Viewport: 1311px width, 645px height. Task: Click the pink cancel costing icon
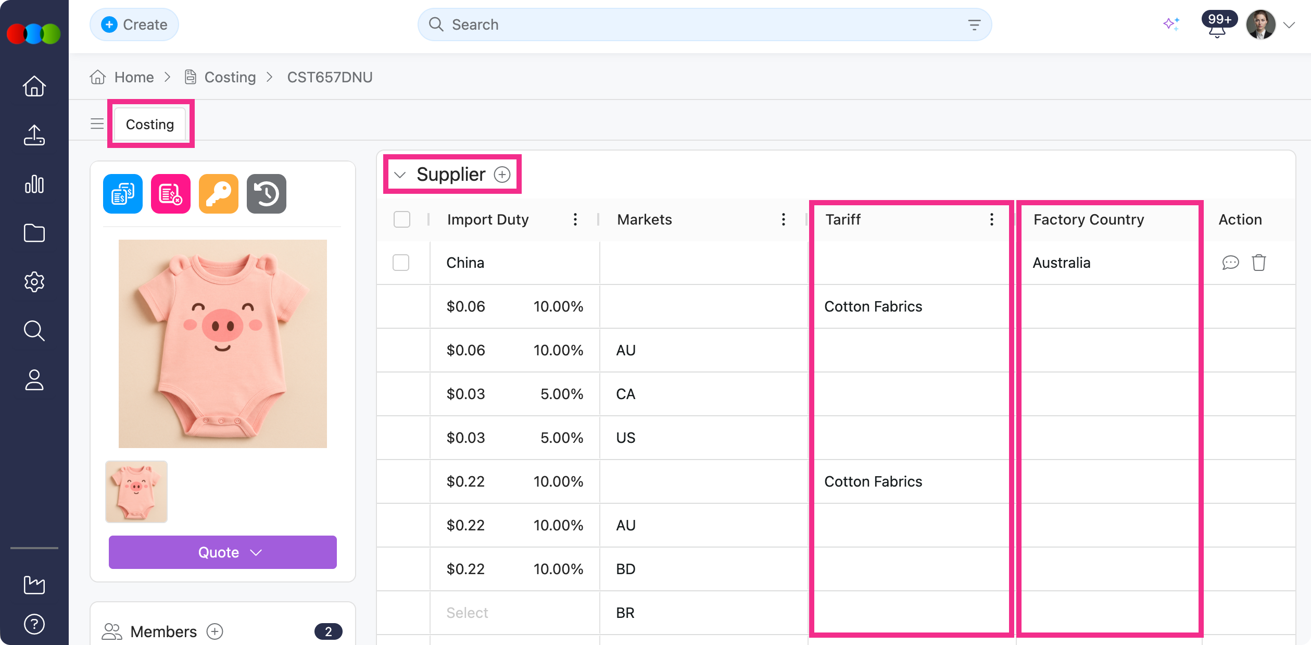[170, 194]
